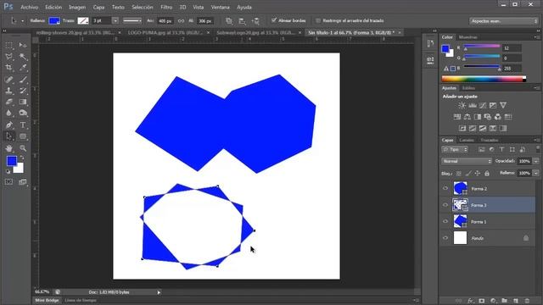Image resolution: width=543 pixels, height=305 pixels.
Task: Swap foreground and background colors icon
Action: (x=22, y=158)
